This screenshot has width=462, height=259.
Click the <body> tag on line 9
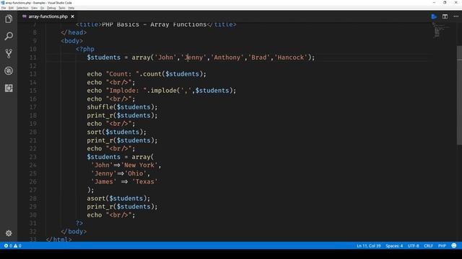(x=72, y=41)
